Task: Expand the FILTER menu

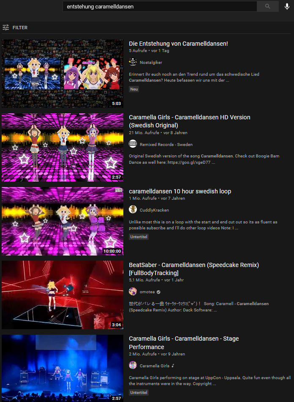Action: tap(20, 28)
